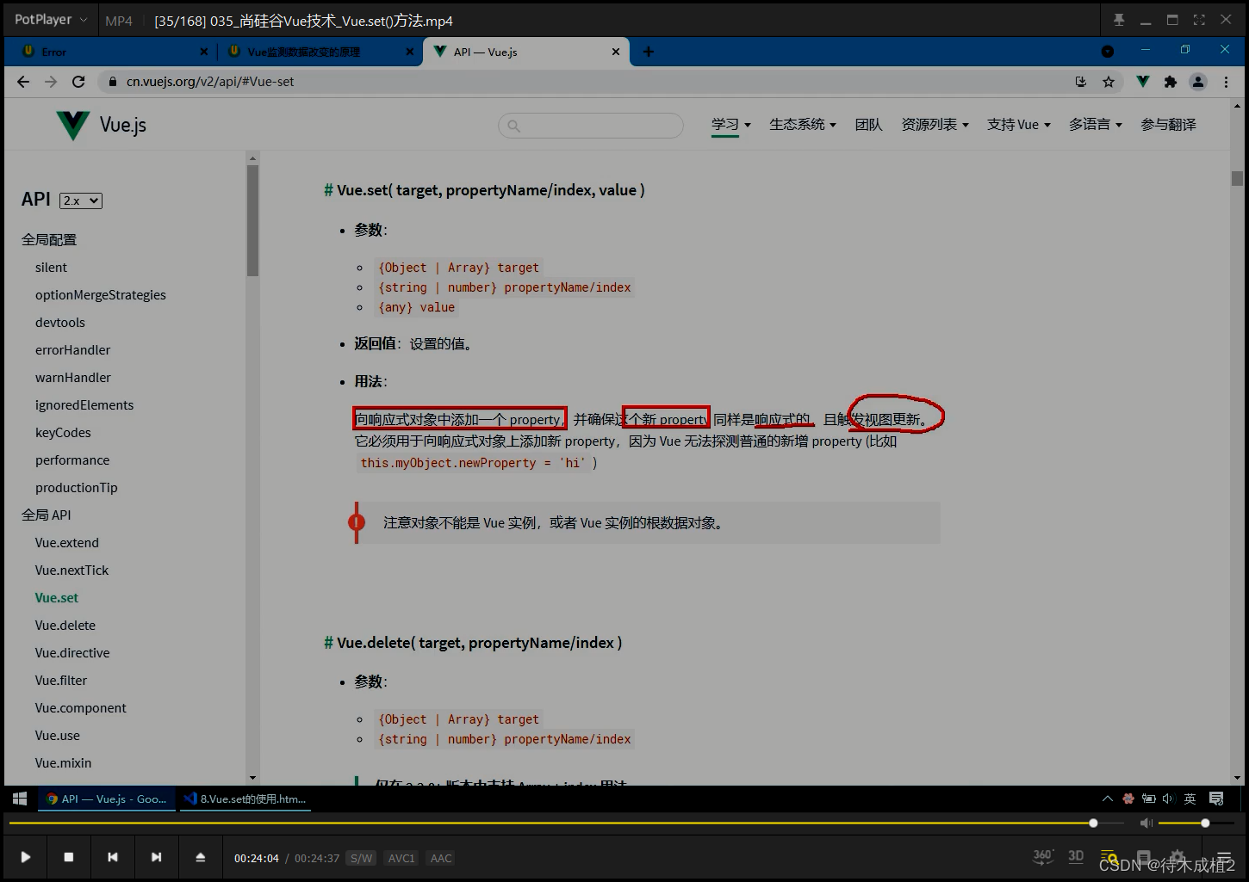
Task: Toggle the S/W decoder indicator
Action: 362,858
